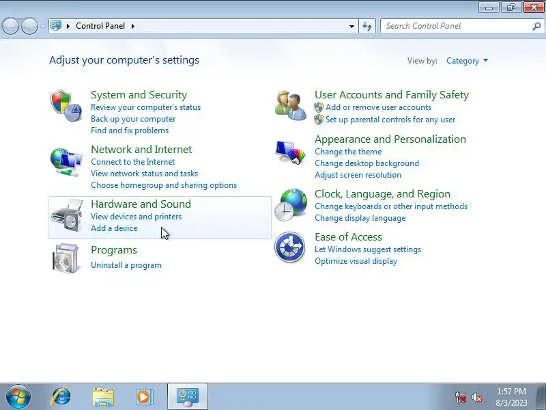Click View devices and printers
The width and height of the screenshot is (546, 410).
coord(136,217)
